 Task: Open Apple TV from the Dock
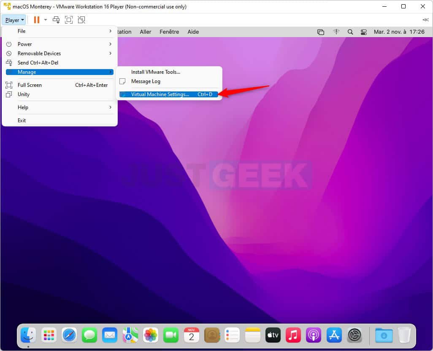tap(273, 335)
